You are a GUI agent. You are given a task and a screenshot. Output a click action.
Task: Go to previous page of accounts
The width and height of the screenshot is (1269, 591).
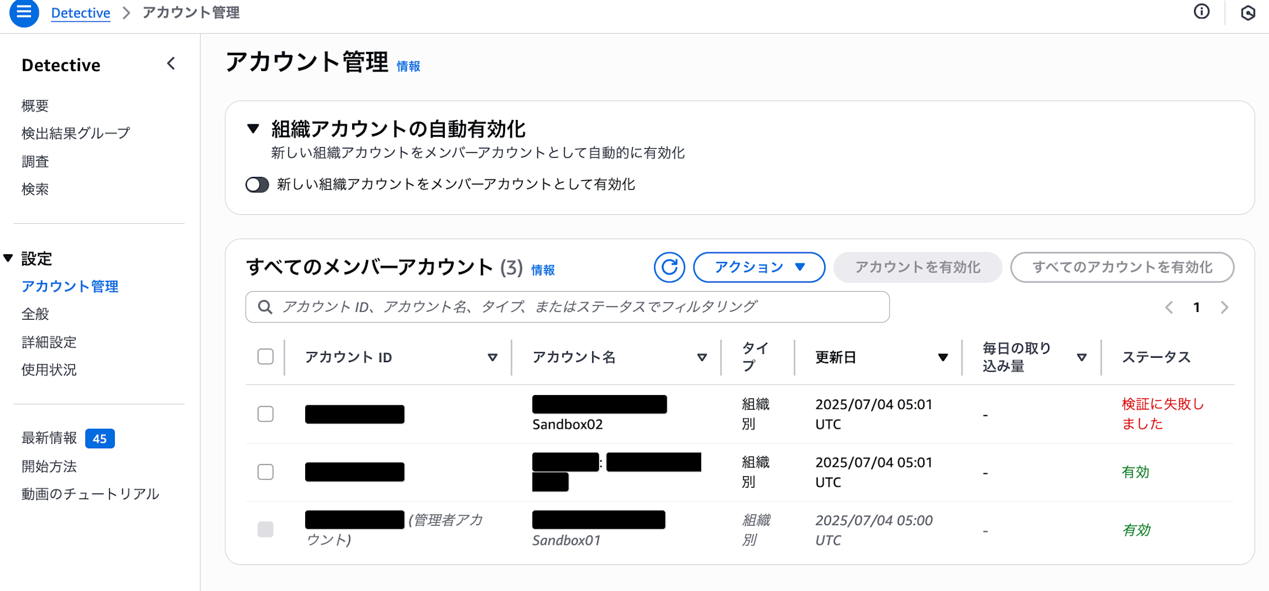(x=1169, y=308)
